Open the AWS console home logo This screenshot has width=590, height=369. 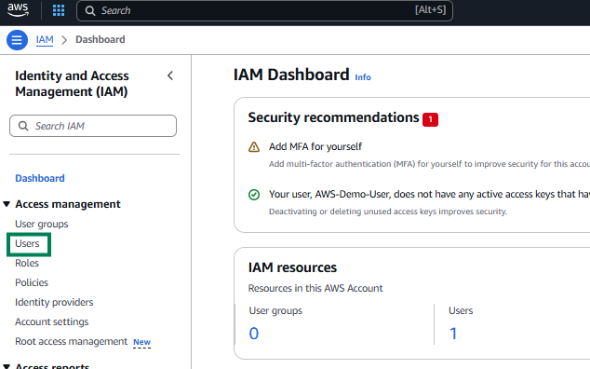click(18, 10)
